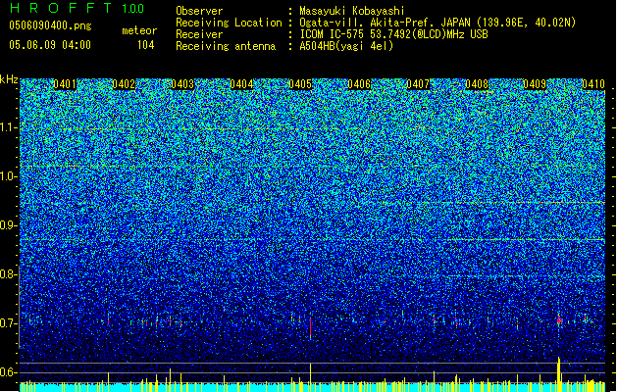Click the HROFFT 1.0.0 title text
617x392 pixels.
(77, 8)
